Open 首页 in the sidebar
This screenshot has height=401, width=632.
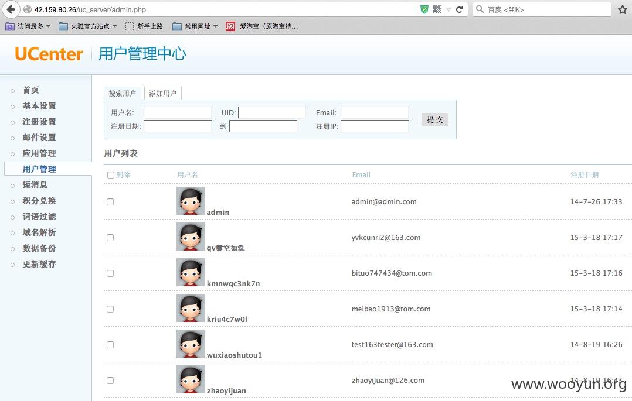[x=30, y=90]
